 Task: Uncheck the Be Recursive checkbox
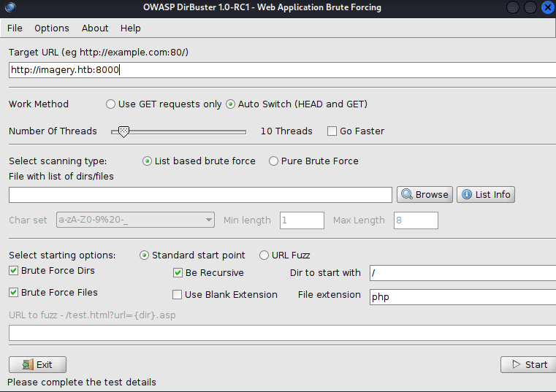click(x=178, y=273)
